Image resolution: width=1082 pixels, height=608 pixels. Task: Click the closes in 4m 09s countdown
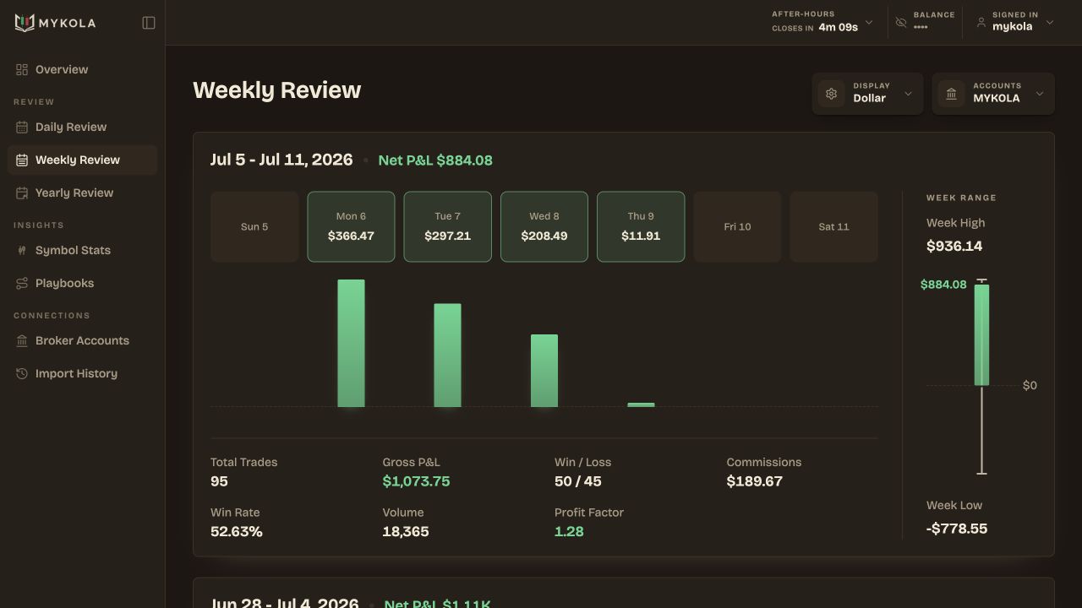coord(815,27)
